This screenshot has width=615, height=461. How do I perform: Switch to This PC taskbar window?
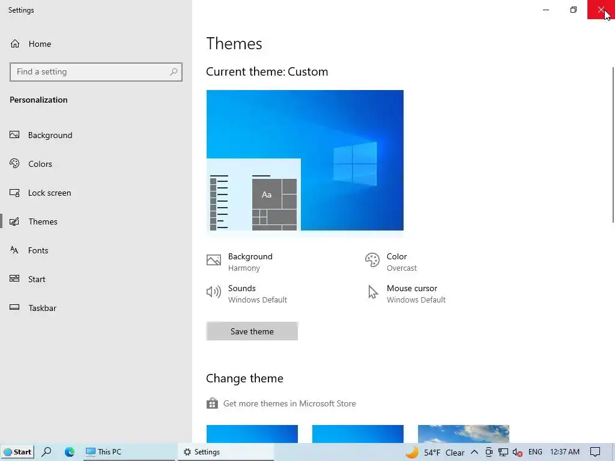(130, 452)
